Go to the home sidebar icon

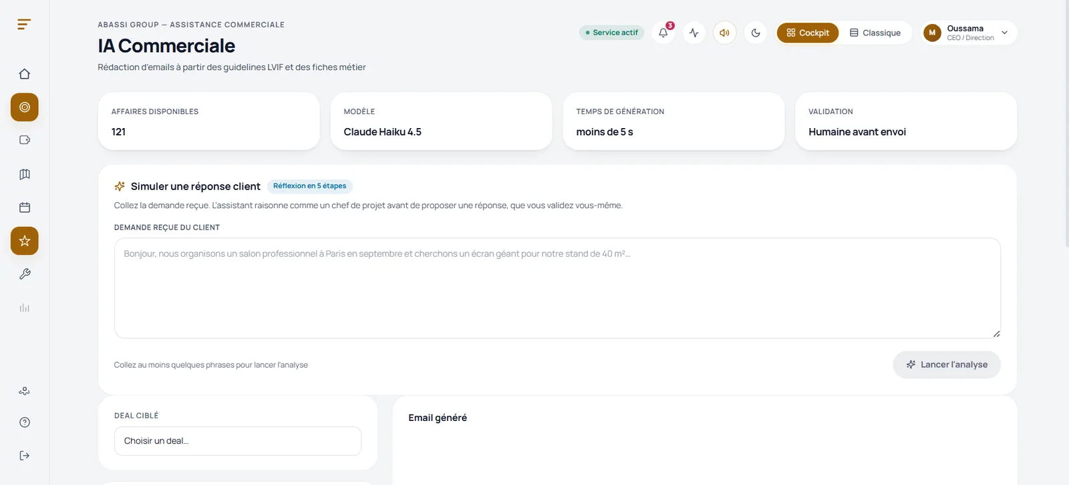25,74
